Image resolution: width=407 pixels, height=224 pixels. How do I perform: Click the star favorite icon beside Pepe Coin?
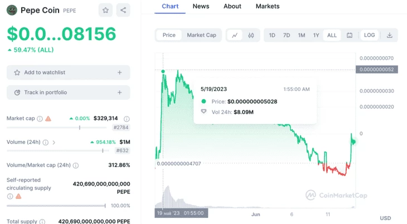105,10
